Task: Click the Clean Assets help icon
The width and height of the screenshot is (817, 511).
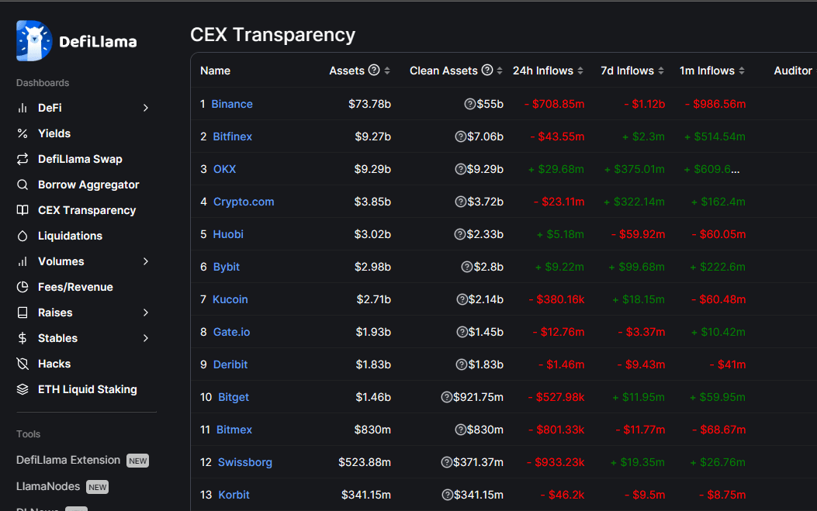Action: [x=487, y=71]
